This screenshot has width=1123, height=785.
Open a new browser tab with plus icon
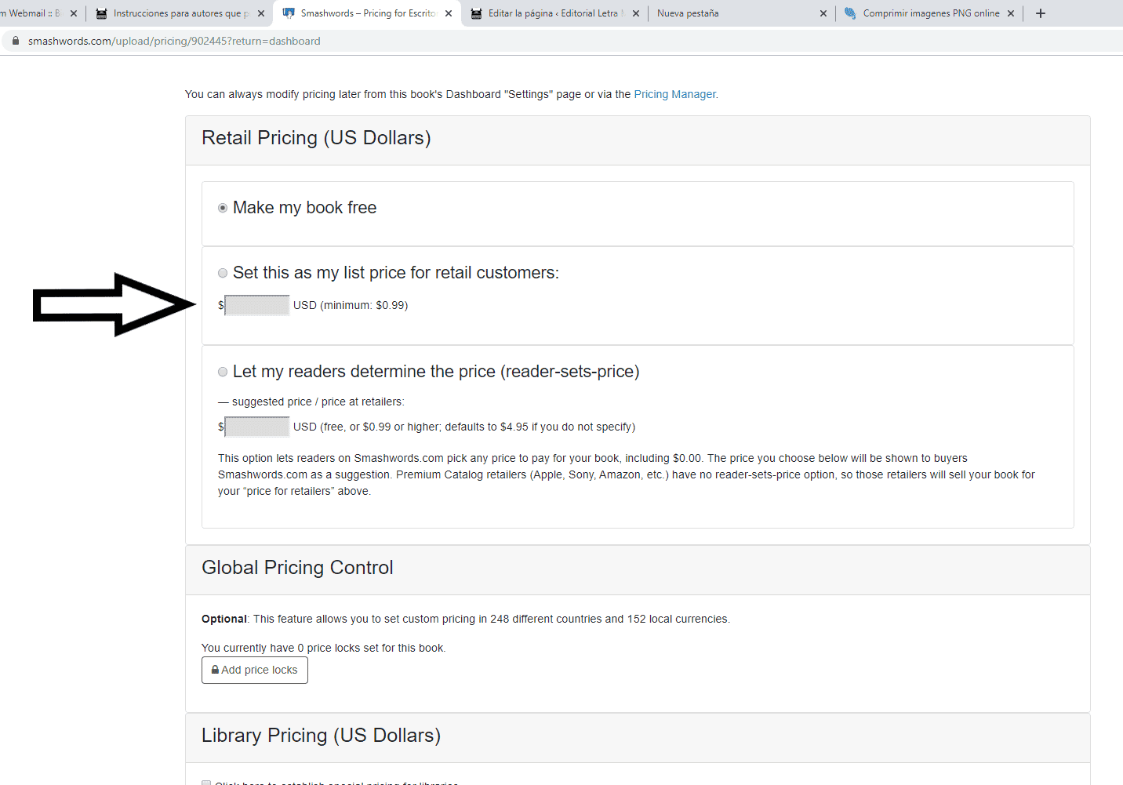pos(1041,13)
